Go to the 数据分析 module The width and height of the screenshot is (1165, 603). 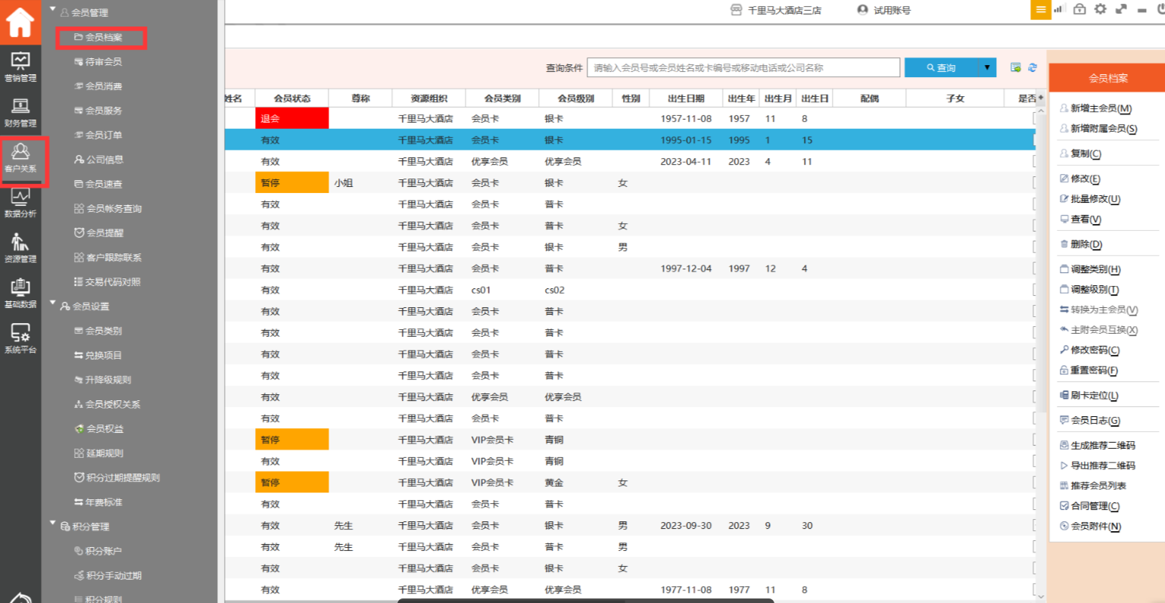[x=20, y=203]
